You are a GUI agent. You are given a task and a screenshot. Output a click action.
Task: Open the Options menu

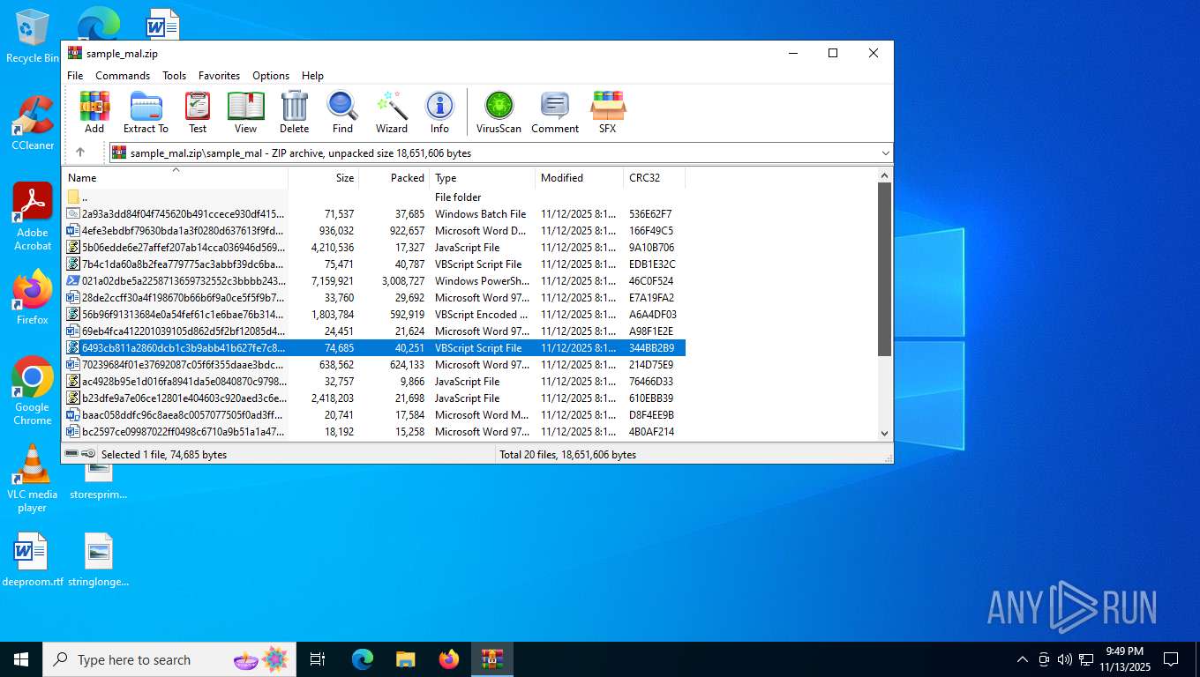[271, 76]
